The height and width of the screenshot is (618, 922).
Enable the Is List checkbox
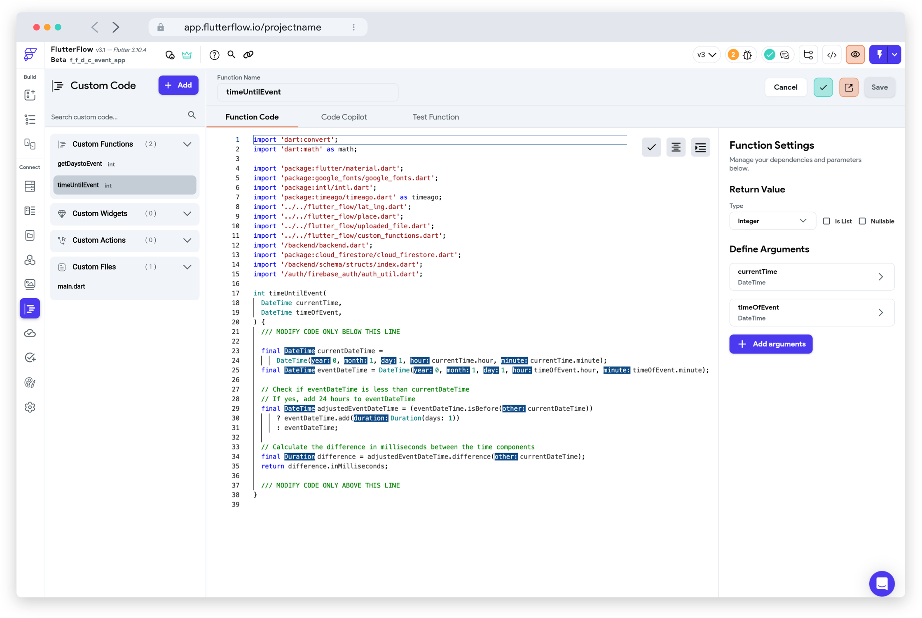(826, 221)
